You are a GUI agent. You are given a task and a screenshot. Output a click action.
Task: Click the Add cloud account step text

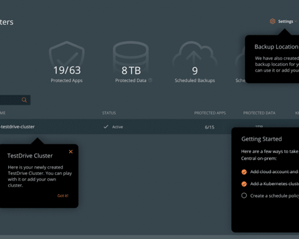pyautogui.click(x=275, y=172)
